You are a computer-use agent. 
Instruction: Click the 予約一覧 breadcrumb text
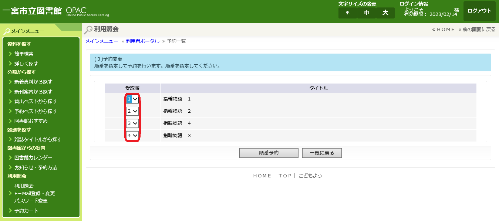coord(176,41)
